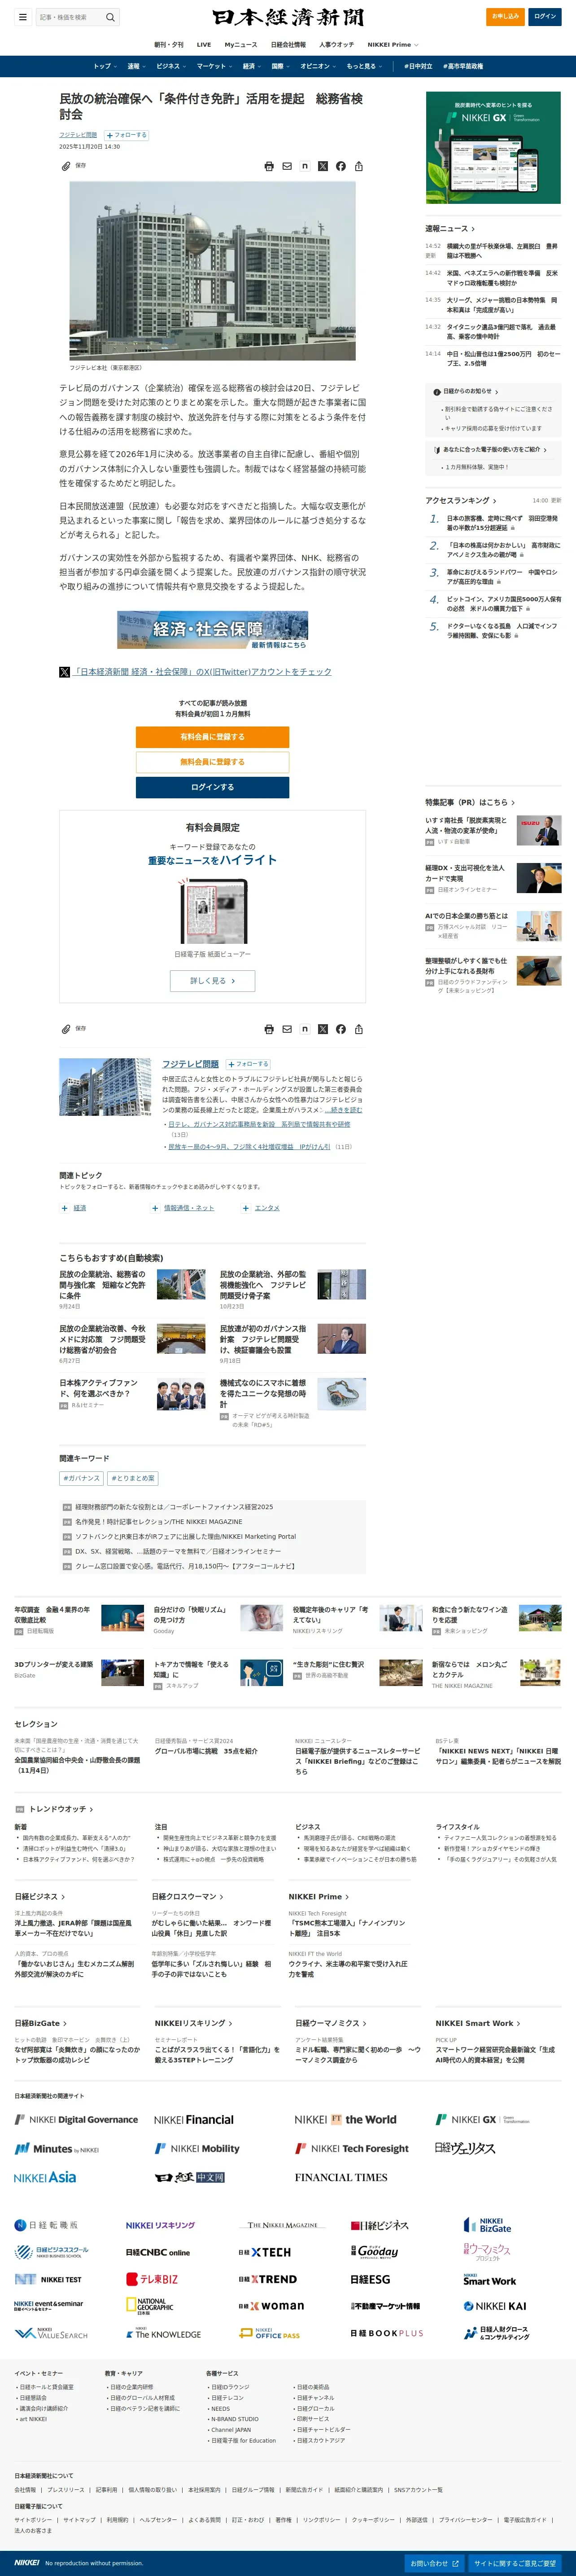The height and width of the screenshot is (2576, 576).
Task: Open the 経済・社会保障 banner image
Action: (213, 631)
